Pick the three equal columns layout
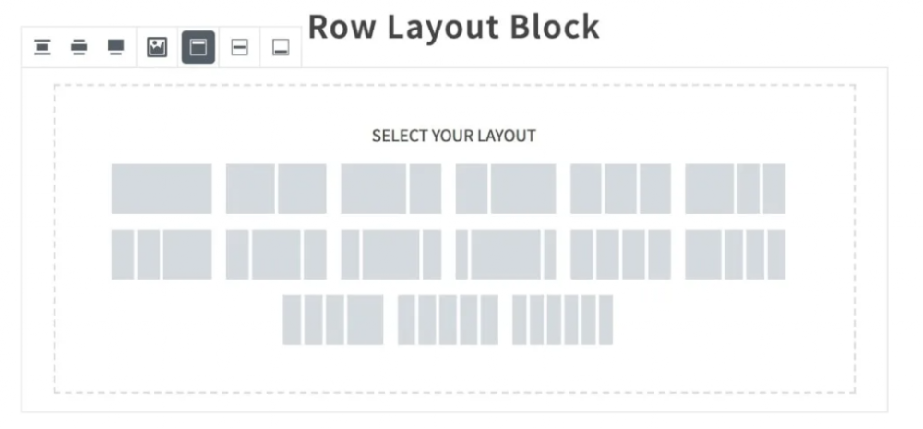 coord(620,189)
